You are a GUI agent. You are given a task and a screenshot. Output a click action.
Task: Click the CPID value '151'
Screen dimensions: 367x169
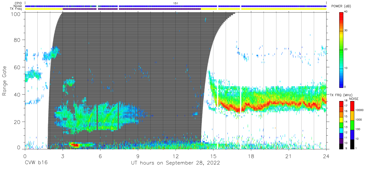click(x=176, y=3)
